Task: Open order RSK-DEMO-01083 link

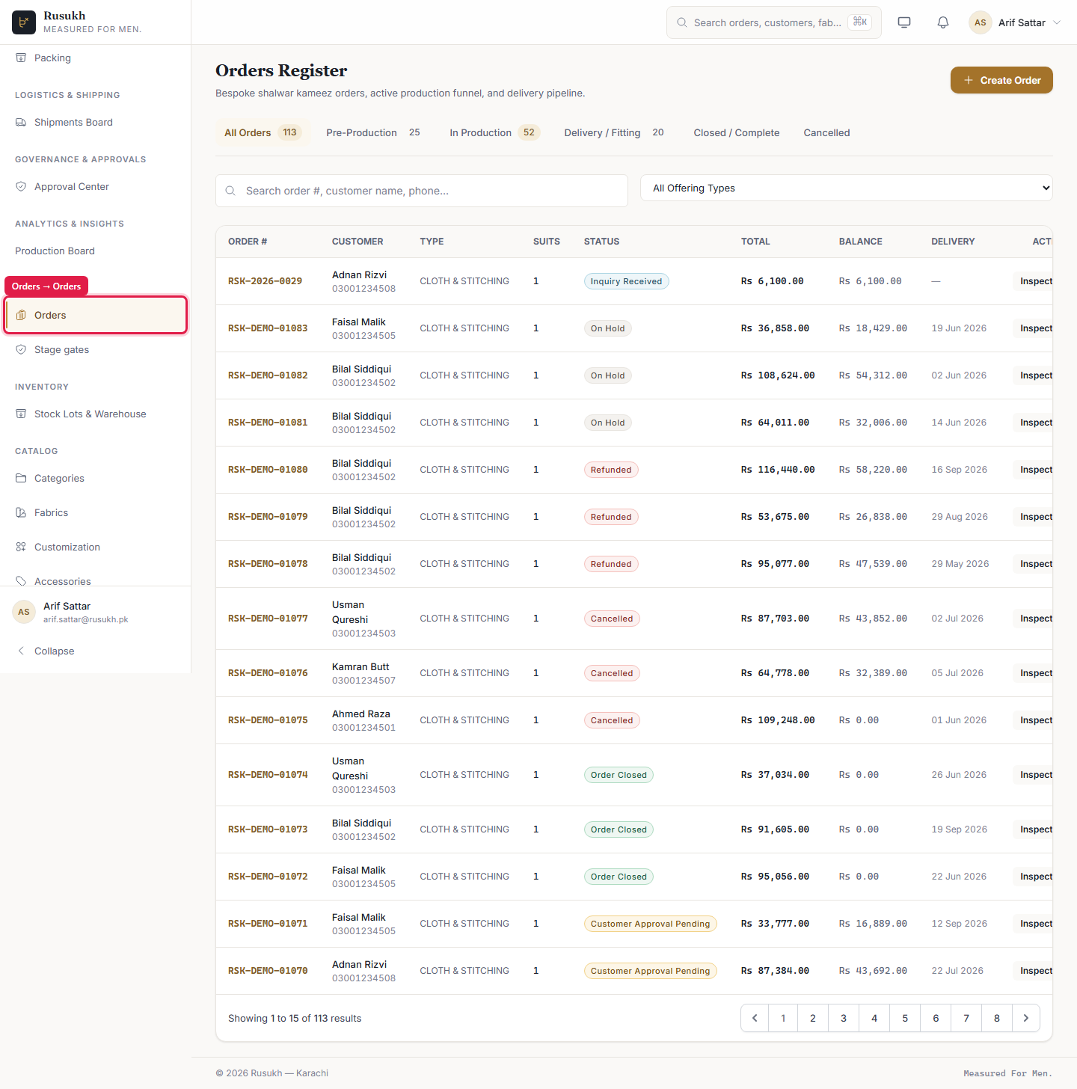Action: [x=268, y=328]
